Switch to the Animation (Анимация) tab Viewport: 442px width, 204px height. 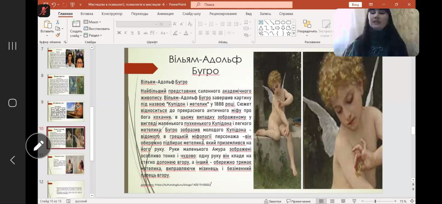(x=165, y=14)
